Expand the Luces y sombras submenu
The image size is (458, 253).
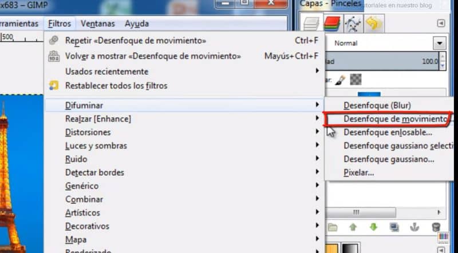click(184, 146)
